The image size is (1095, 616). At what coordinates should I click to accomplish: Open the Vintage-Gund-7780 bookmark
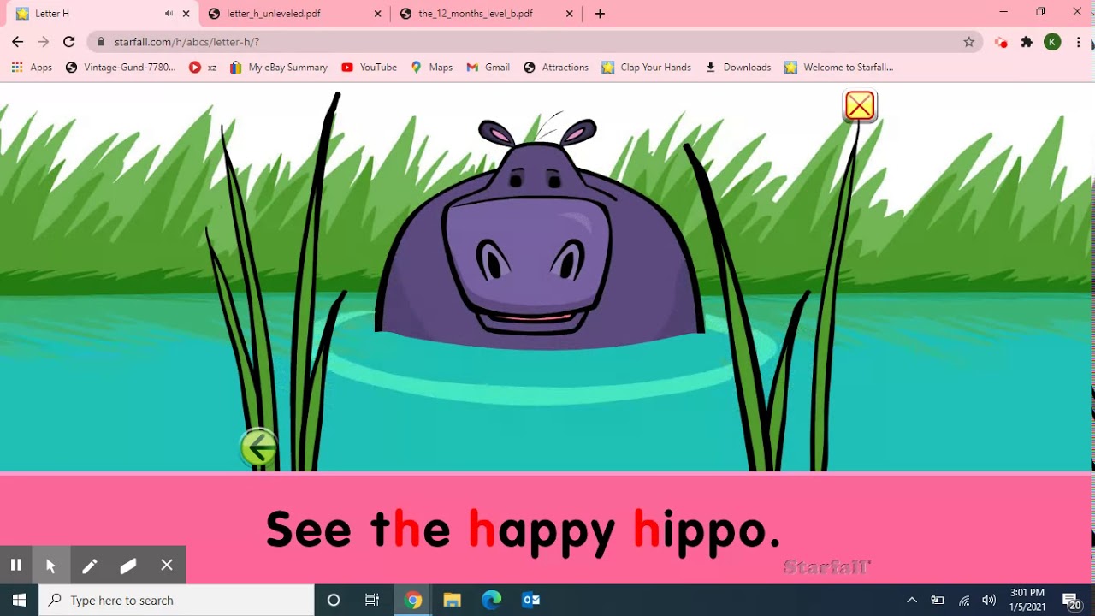click(x=121, y=68)
